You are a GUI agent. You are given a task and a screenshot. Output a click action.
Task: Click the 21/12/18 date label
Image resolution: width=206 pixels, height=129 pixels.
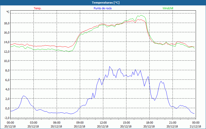196,126
